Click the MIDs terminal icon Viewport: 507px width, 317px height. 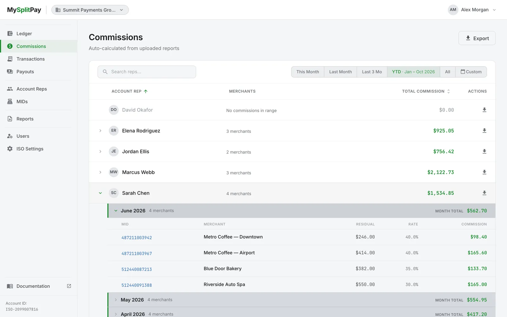pyautogui.click(x=10, y=101)
